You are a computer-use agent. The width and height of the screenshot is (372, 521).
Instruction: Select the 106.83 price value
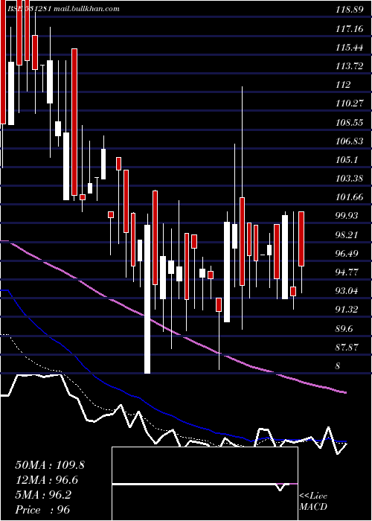[349, 141]
